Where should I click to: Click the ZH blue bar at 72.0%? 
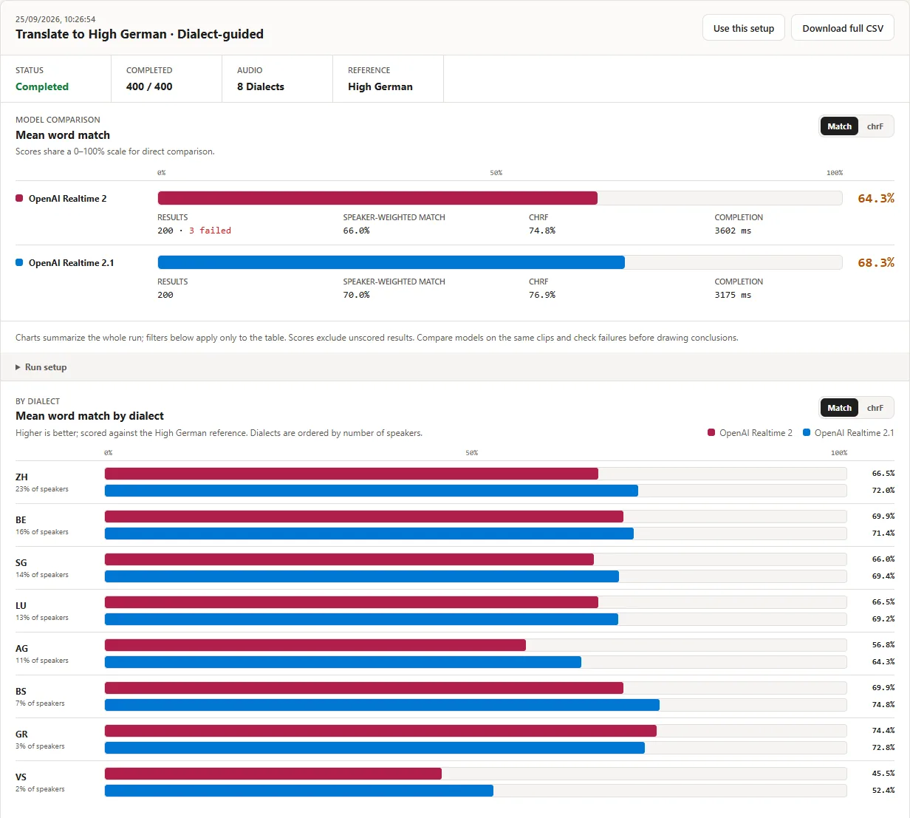372,491
